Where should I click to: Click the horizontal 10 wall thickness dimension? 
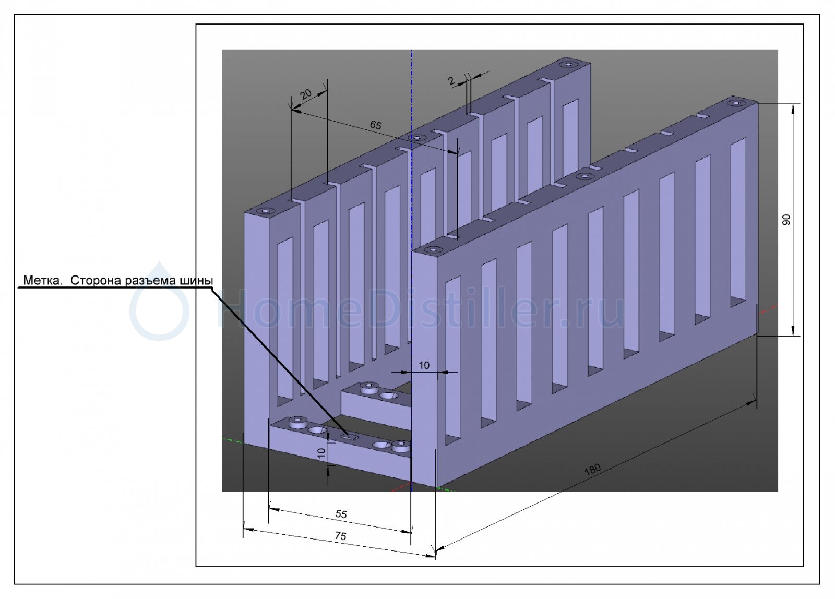coord(424,365)
